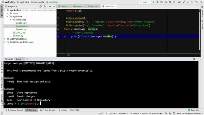Select the Local terminal tab
The height and width of the screenshot is (115, 204).
(18, 59)
